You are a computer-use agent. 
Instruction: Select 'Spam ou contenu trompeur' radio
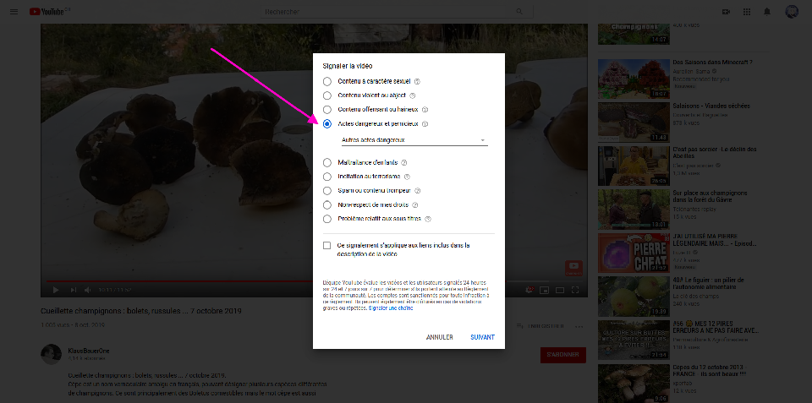pos(326,191)
